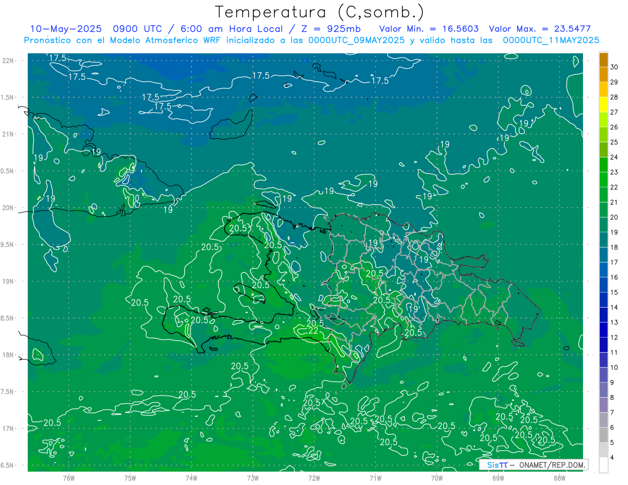Click the '17N' latitude axis label
Image resolution: width=628 pixels, height=485 pixels.
click(x=7, y=429)
